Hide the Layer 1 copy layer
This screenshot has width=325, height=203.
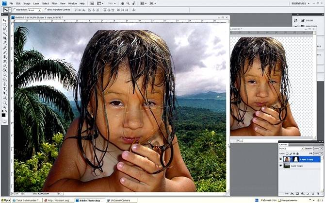coord(281,166)
